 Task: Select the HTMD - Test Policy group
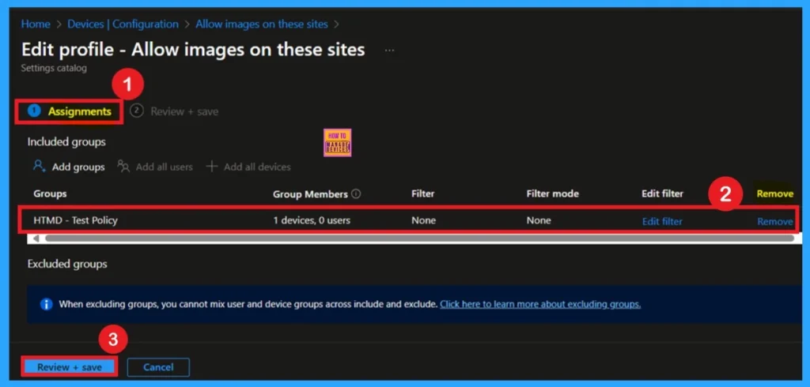75,220
